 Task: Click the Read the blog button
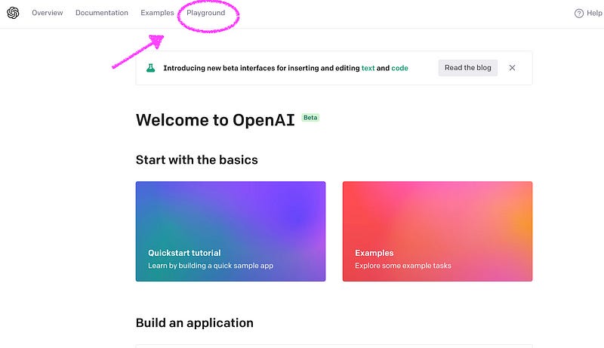pos(467,68)
